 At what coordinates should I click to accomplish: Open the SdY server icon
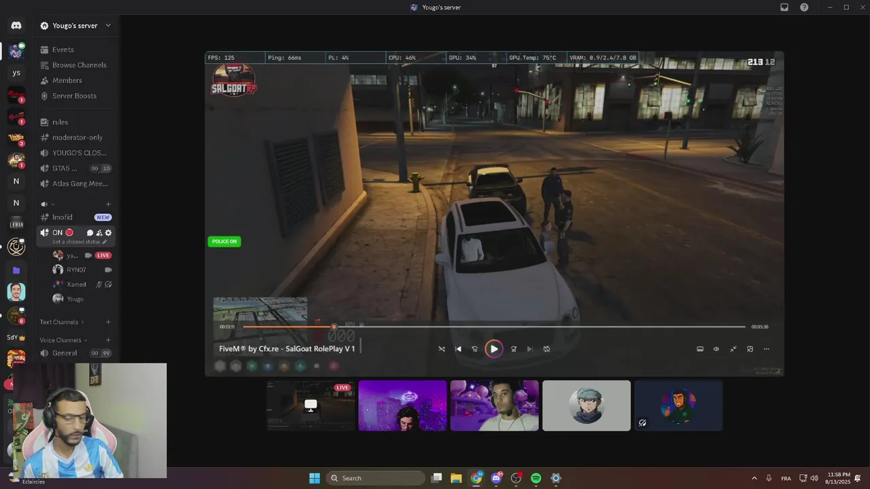click(16, 337)
